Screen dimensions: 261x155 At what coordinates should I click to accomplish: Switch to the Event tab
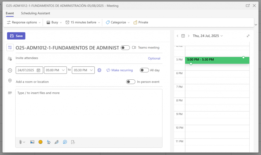[10, 13]
